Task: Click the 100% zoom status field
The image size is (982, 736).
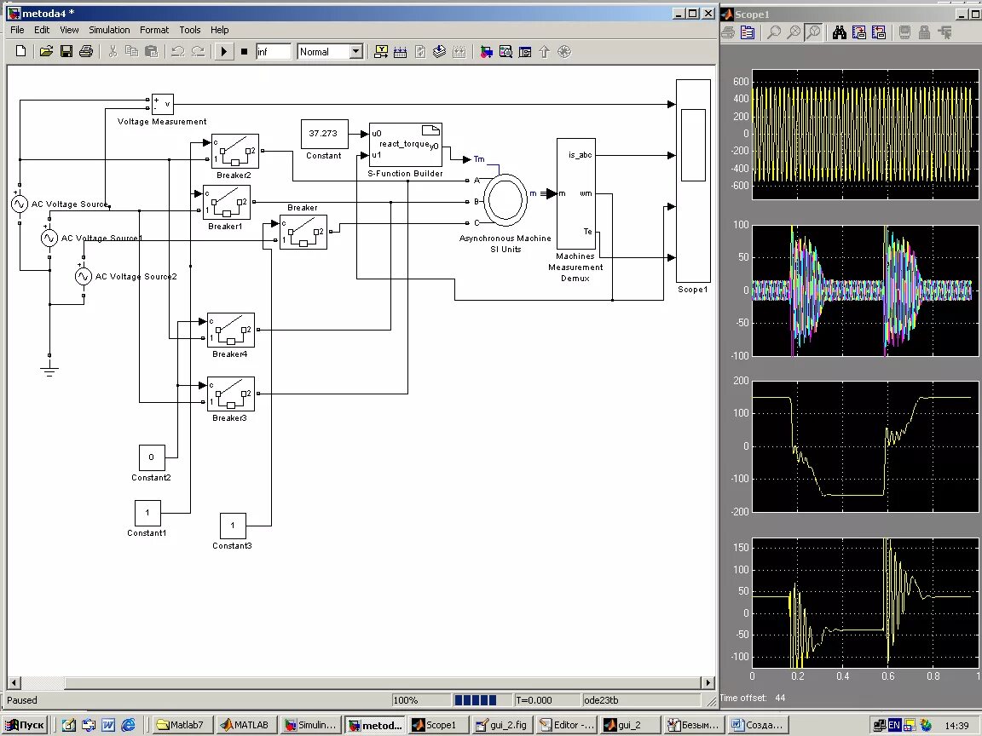Action: click(421, 700)
